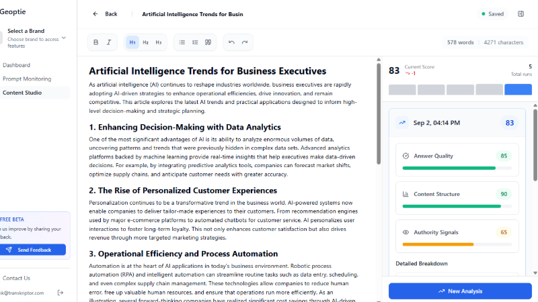
Task: Select the latest blue run bar
Action: click(518, 90)
